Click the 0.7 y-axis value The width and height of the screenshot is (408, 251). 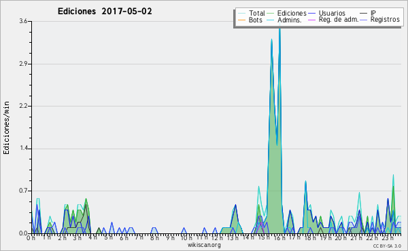23,191
